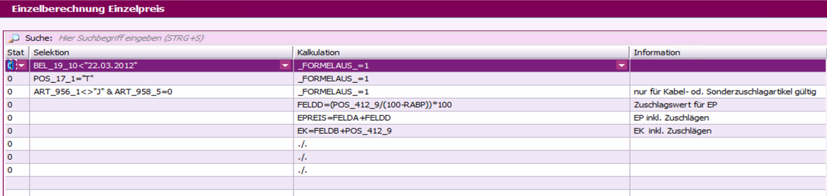Image resolution: width=827 pixels, height=196 pixels.
Task: Sort by the Stat column header
Action: tap(16, 52)
